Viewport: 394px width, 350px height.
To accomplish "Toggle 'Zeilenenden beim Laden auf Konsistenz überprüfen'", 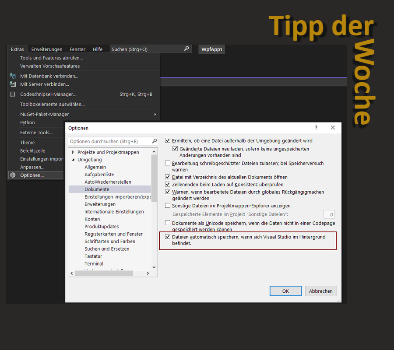I will pos(168,184).
